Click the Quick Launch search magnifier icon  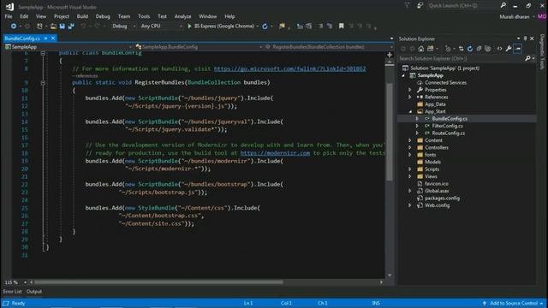(503, 6)
